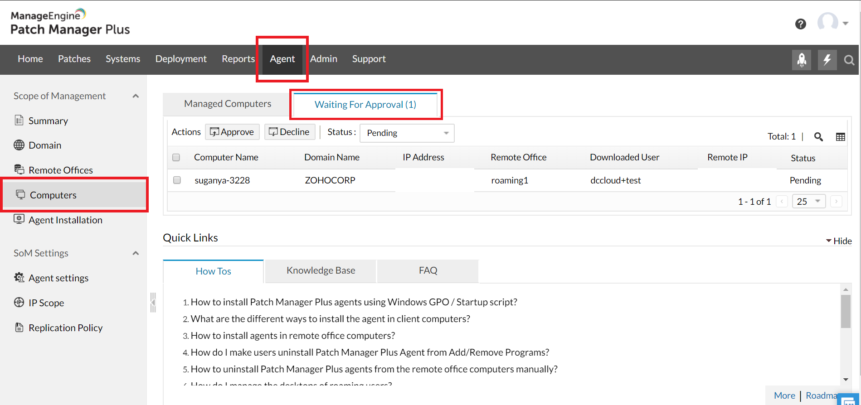Open the Home menu
Image resolution: width=861 pixels, height=405 pixels.
(30, 59)
